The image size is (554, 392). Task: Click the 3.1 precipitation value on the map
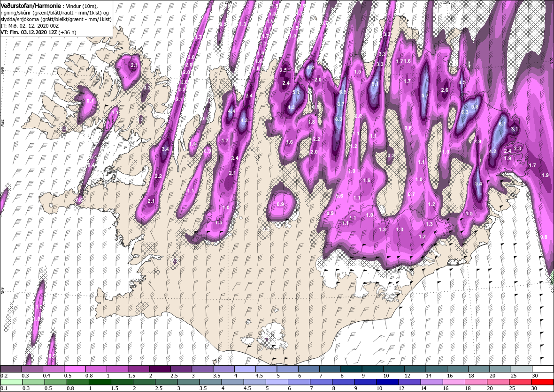tap(515, 129)
